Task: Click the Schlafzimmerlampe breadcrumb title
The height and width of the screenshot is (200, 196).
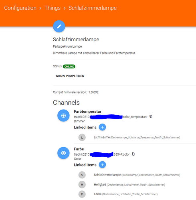Action: click(x=93, y=8)
